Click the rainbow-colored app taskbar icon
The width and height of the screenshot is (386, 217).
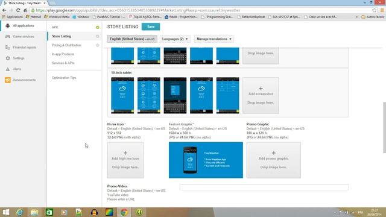pyautogui.click(x=109, y=212)
